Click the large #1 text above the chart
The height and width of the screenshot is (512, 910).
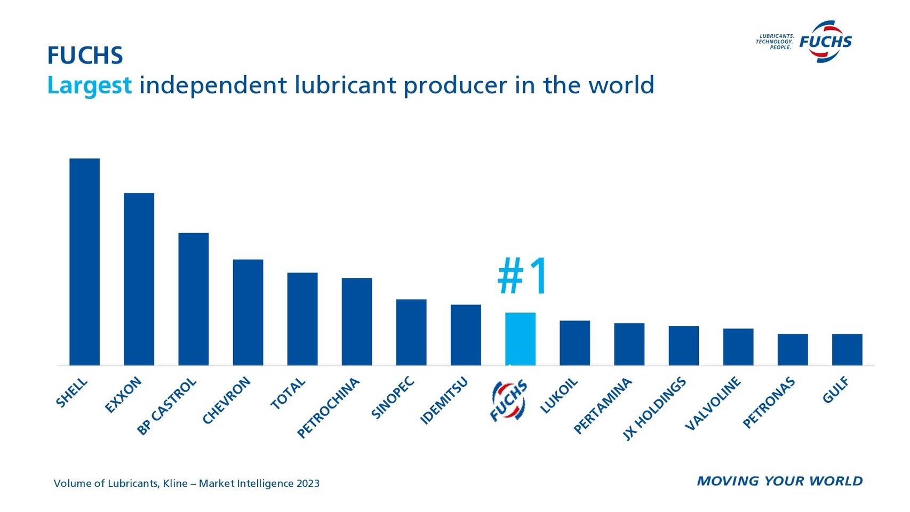[x=522, y=276]
